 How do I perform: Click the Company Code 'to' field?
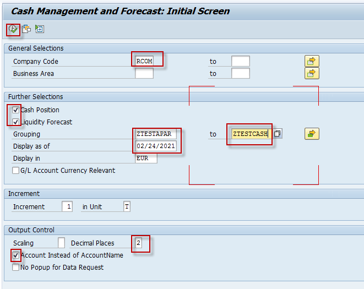coord(241,61)
